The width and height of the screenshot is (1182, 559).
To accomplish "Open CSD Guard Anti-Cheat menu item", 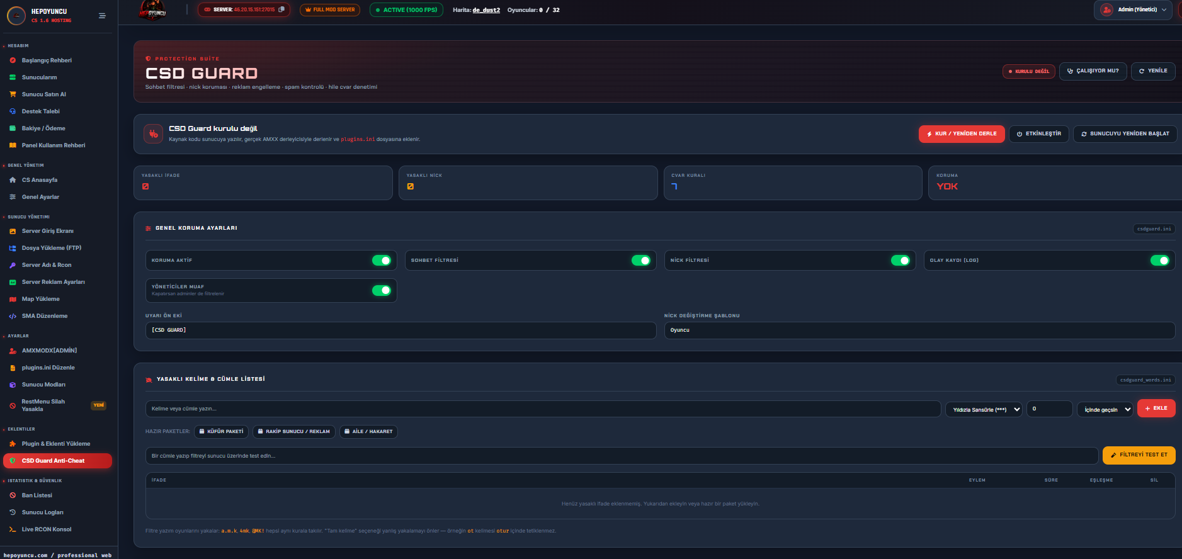I will pos(57,461).
